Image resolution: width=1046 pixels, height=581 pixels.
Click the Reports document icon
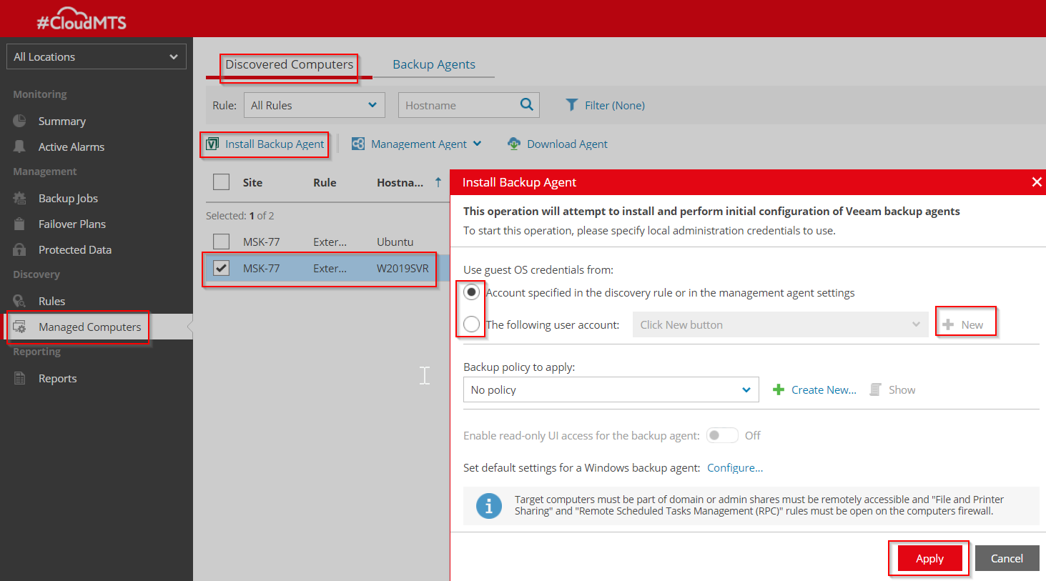click(x=20, y=379)
